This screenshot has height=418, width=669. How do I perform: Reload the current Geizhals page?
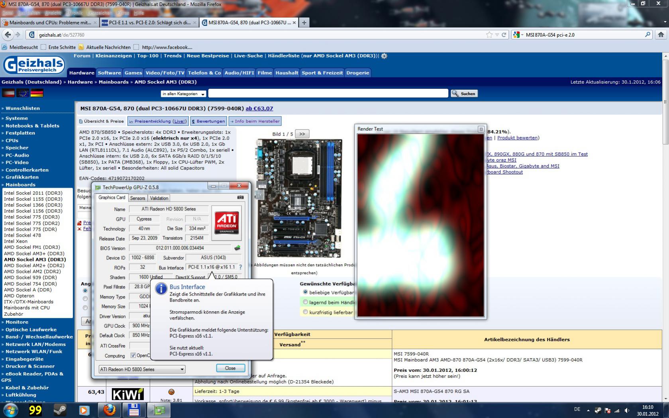(504, 35)
